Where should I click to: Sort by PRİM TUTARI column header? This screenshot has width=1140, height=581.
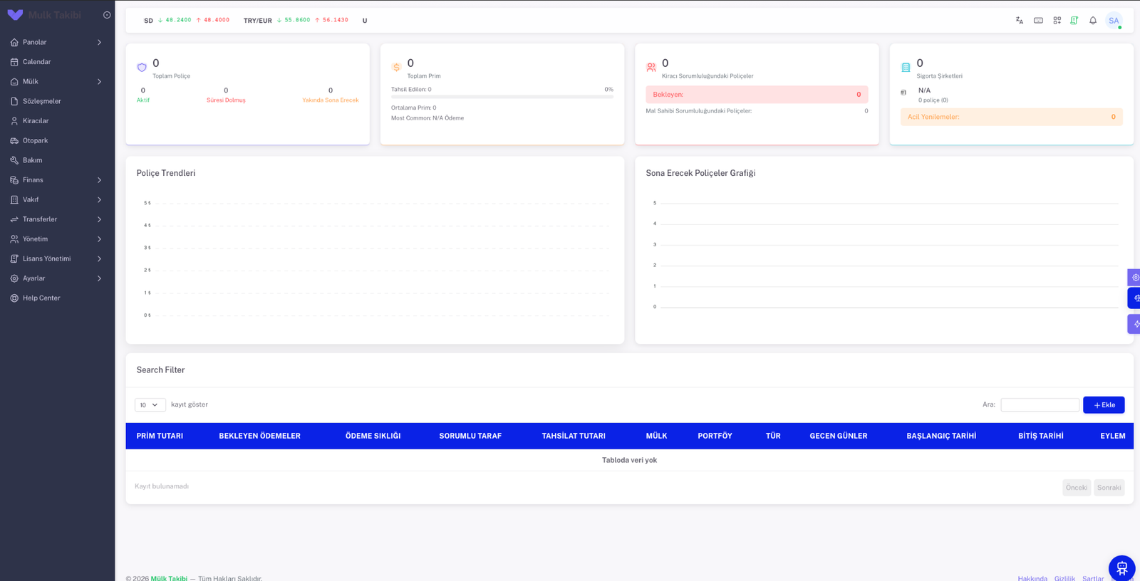click(x=160, y=436)
